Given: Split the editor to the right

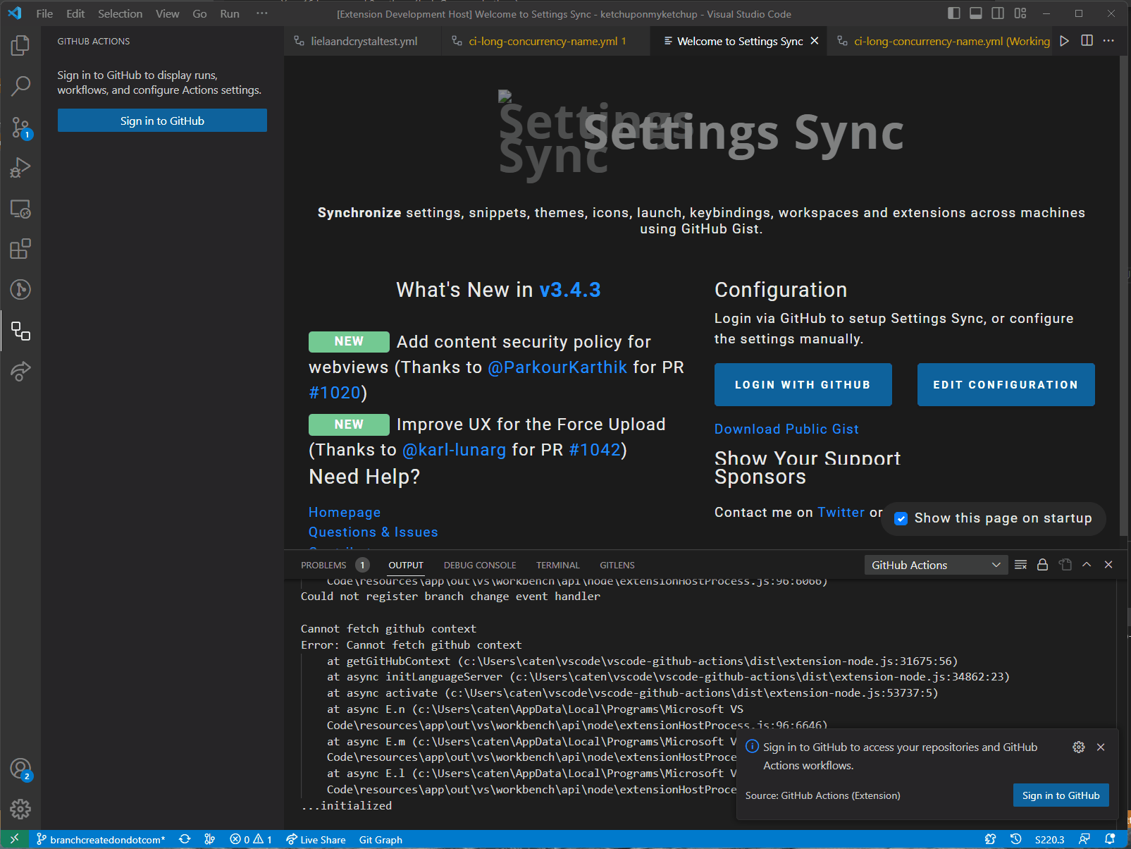Looking at the screenshot, I should point(1087,41).
